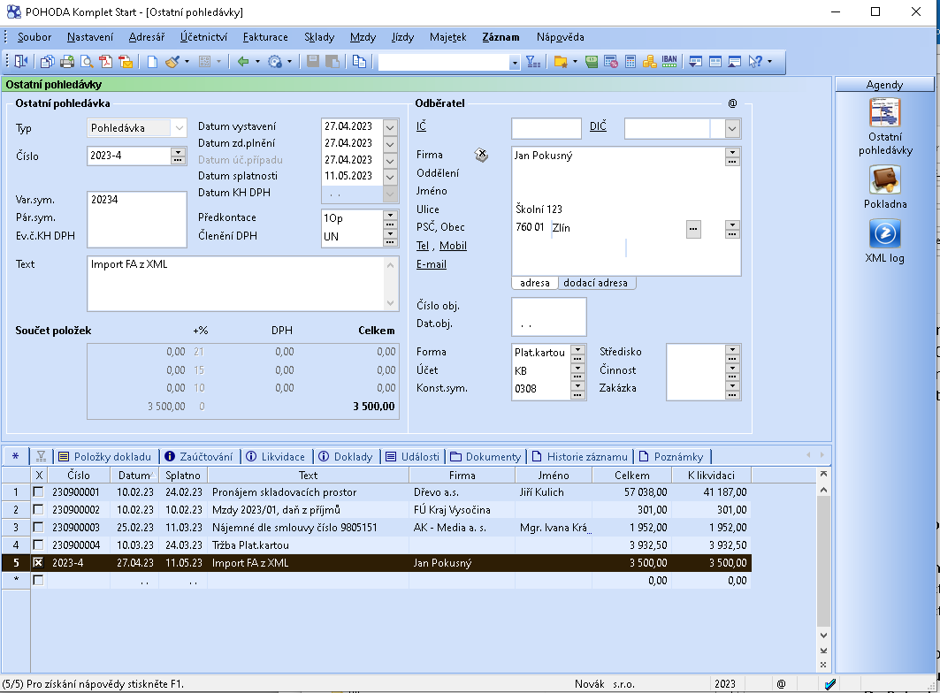
Task: Click the gear wheel toolbar icon
Action: [275, 61]
